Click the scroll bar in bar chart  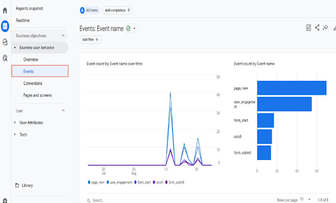[264, 137]
